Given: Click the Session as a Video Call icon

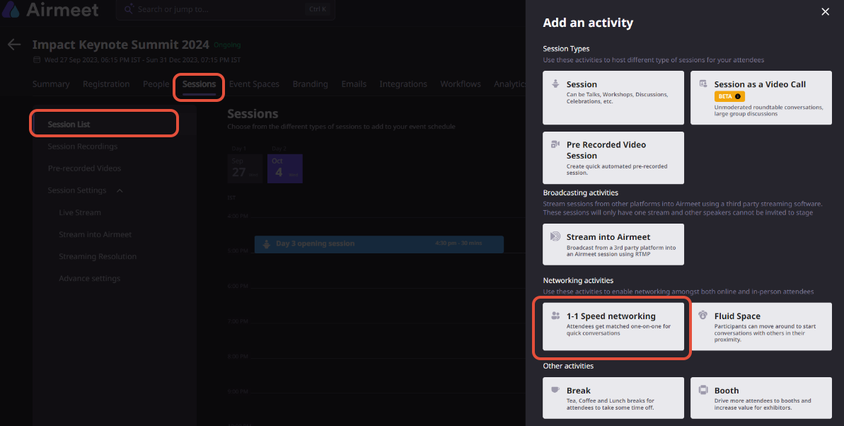Looking at the screenshot, I should [703, 84].
